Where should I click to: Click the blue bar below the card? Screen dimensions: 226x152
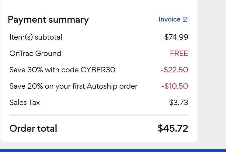[x=113, y=150]
